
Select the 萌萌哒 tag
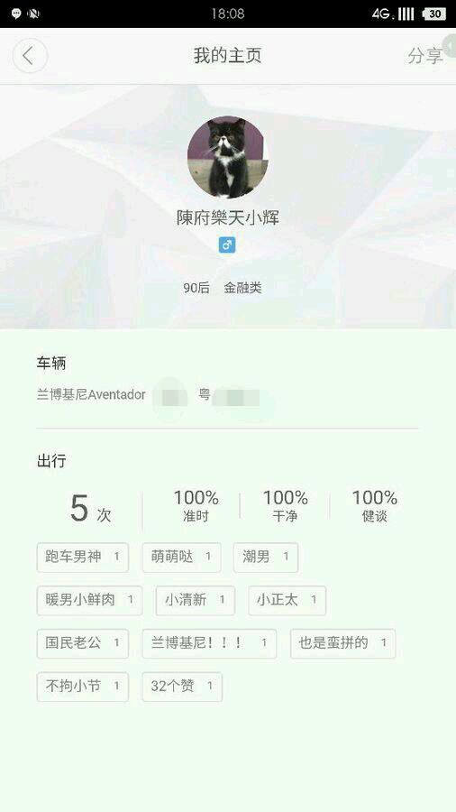click(181, 558)
